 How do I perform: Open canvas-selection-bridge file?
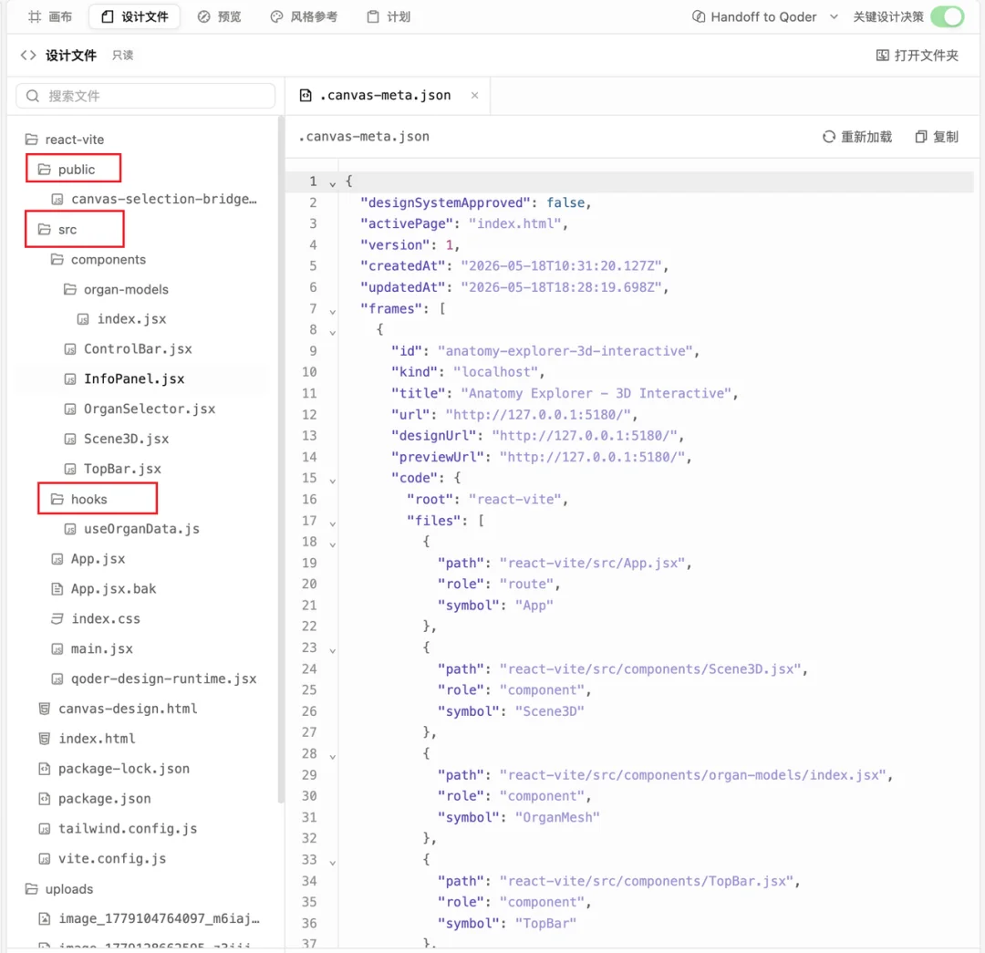(154, 199)
